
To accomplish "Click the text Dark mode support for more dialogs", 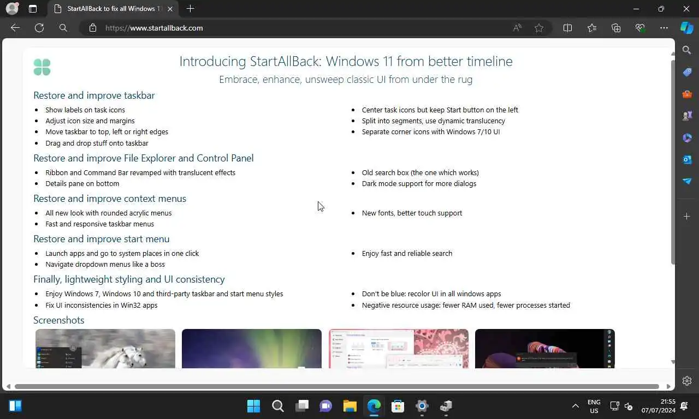I will point(419,183).
